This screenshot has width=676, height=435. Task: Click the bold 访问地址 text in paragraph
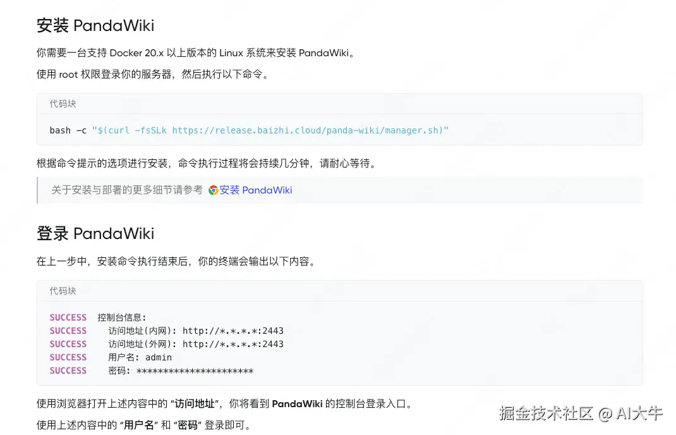point(195,404)
